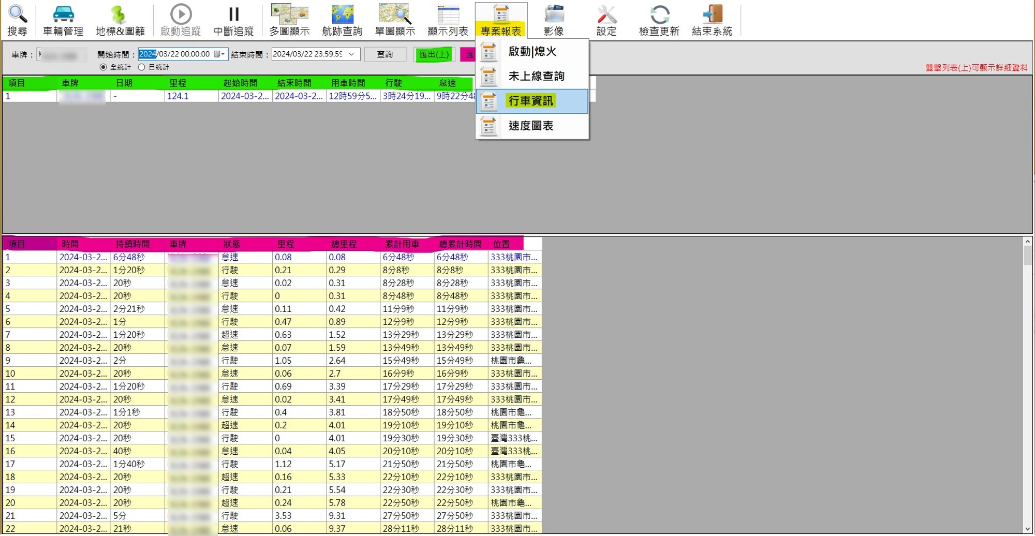
Task: Start tracking with 啟動追蹤
Action: (x=180, y=20)
